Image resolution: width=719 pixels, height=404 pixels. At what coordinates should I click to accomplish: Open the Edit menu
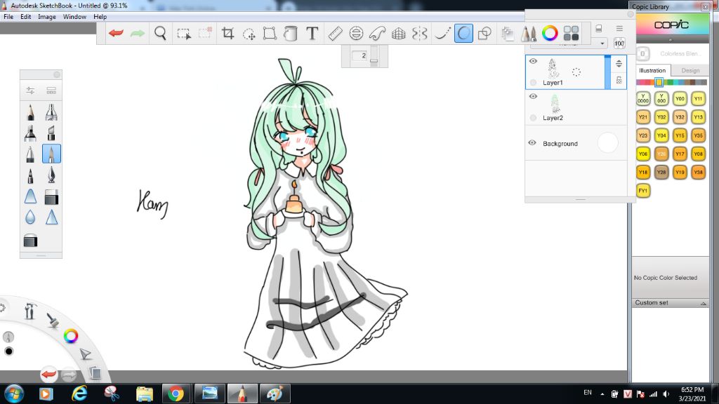pos(26,17)
